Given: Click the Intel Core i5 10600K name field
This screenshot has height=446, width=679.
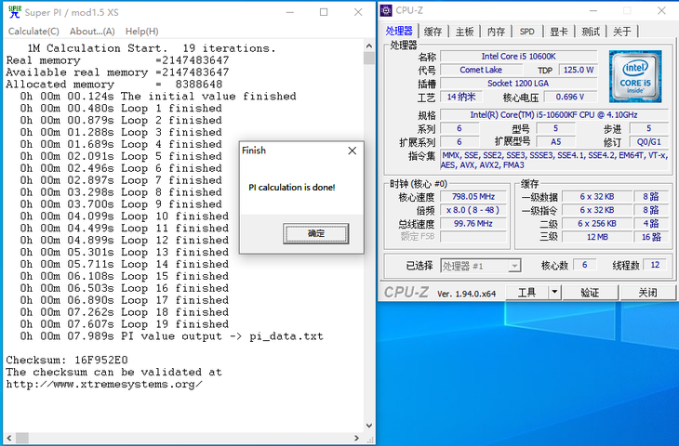Looking at the screenshot, I should [519, 57].
